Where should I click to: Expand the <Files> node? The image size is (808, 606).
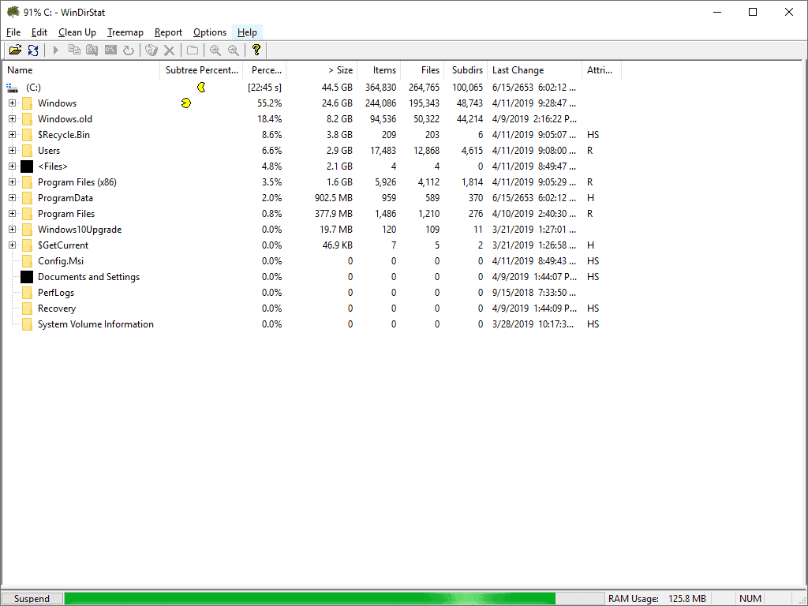click(x=12, y=166)
